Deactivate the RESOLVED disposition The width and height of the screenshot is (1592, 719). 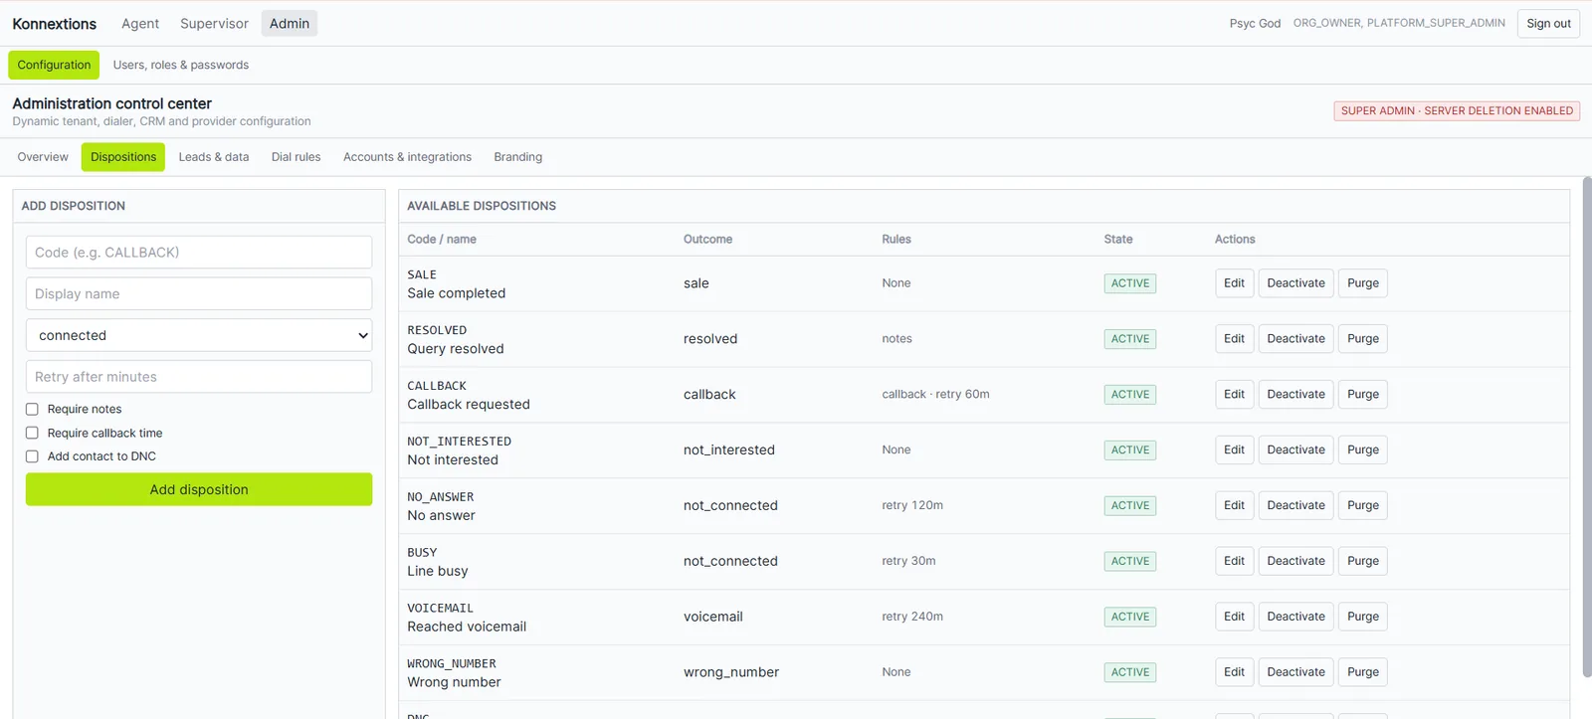click(x=1295, y=339)
